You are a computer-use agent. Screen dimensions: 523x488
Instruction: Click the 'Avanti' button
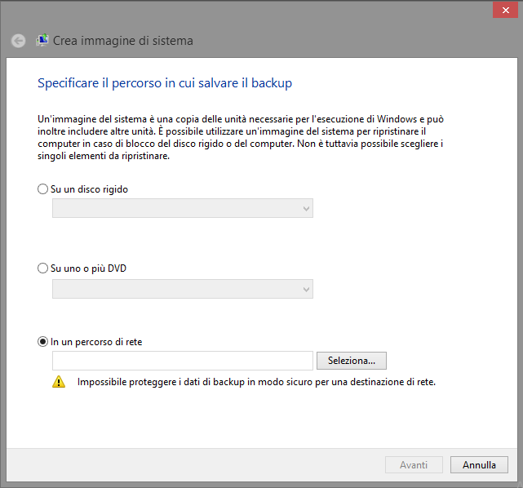coord(414,464)
